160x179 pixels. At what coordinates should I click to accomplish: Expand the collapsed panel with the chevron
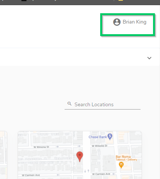point(149,58)
